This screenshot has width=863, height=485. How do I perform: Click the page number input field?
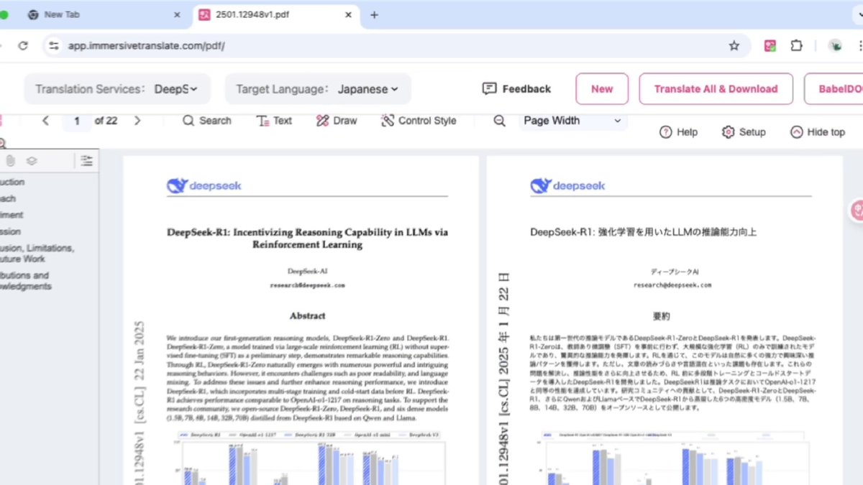(x=77, y=121)
